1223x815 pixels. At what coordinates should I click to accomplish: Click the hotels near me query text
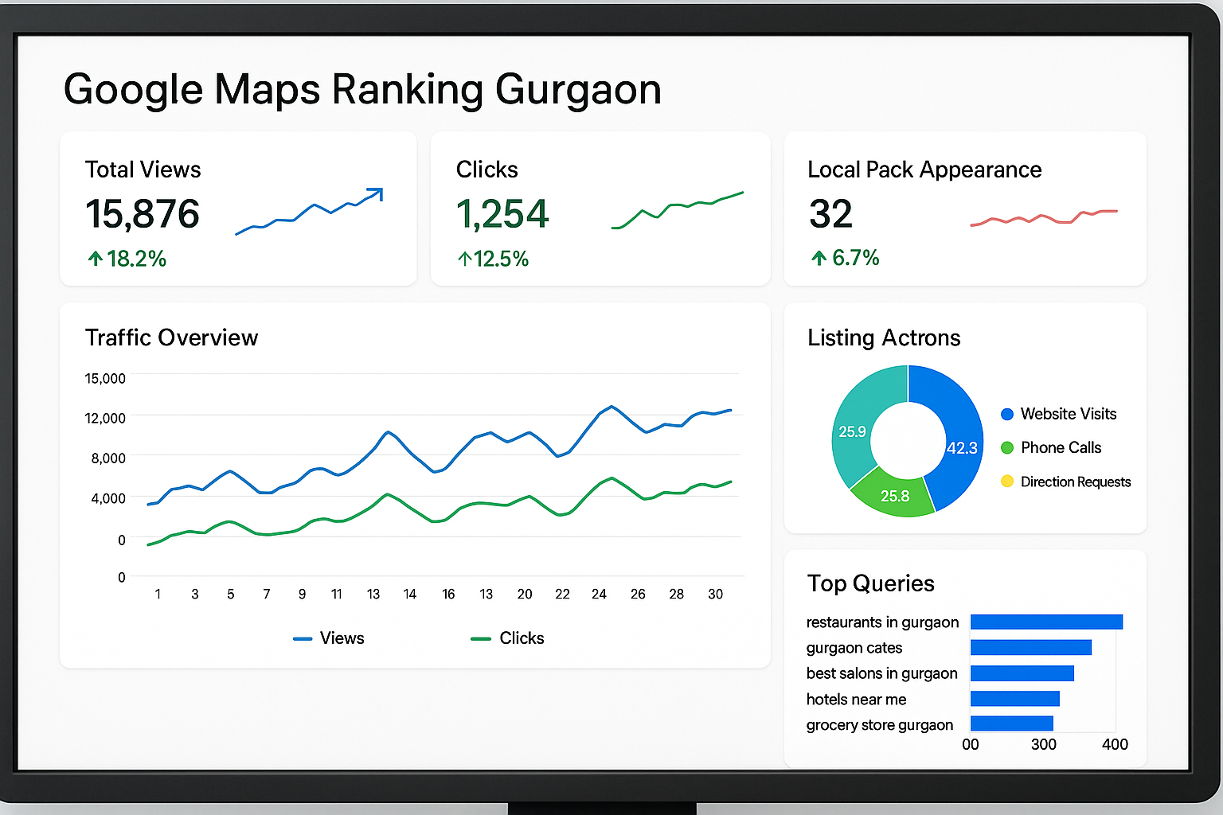click(856, 700)
